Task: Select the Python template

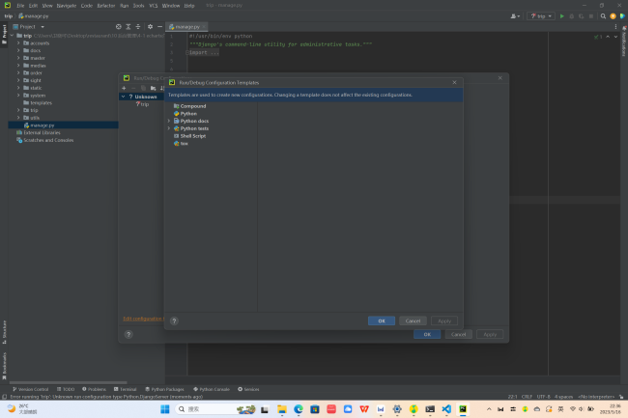Action: tap(186, 114)
